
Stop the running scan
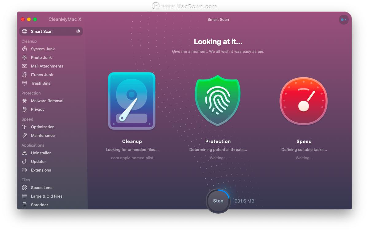218,201
